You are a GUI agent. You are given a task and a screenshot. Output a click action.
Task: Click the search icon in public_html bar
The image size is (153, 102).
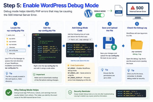[x=24, y=35]
